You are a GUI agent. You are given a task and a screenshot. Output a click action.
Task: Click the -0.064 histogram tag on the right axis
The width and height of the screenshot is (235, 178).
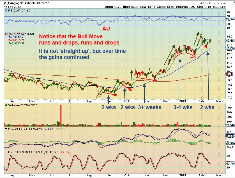[230, 143]
